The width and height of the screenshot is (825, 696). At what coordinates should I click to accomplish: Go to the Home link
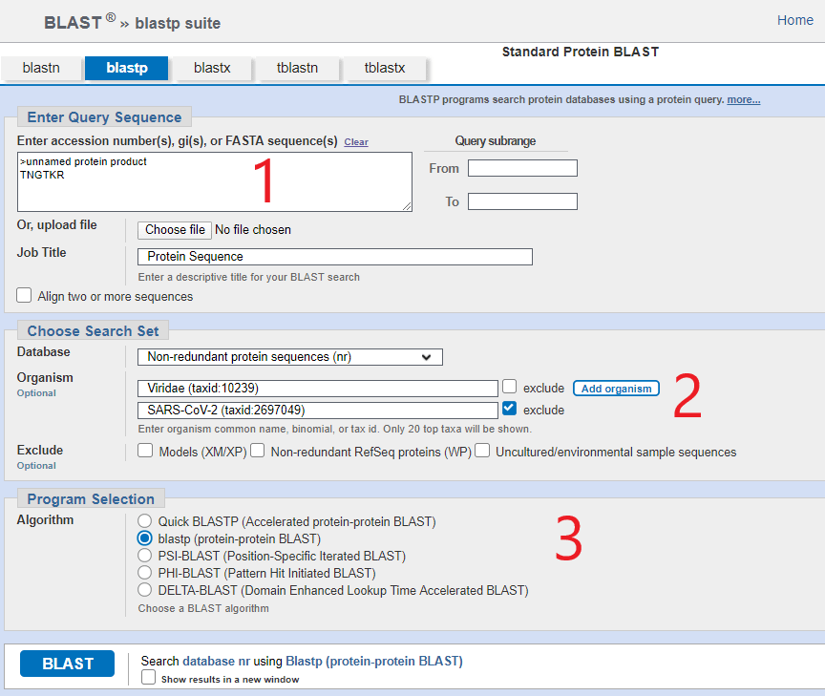pyautogui.click(x=795, y=20)
